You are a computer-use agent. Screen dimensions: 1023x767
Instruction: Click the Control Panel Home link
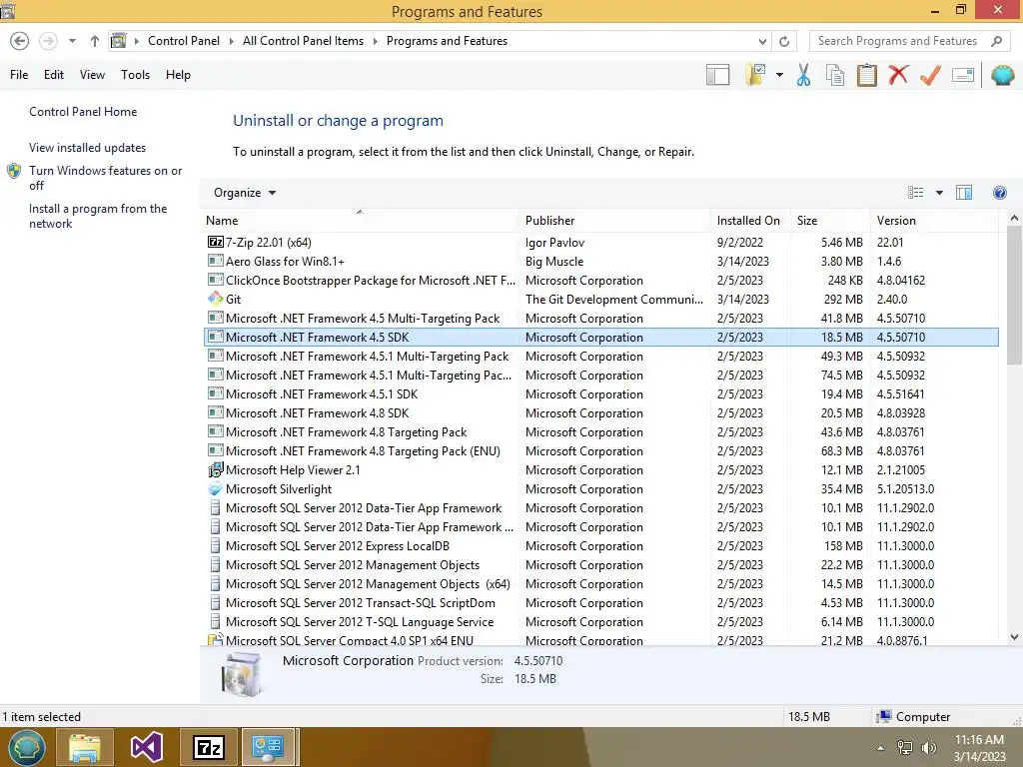pos(83,112)
